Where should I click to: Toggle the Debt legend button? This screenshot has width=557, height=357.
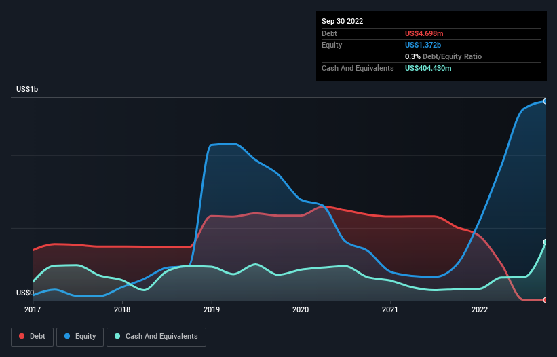[33, 337]
